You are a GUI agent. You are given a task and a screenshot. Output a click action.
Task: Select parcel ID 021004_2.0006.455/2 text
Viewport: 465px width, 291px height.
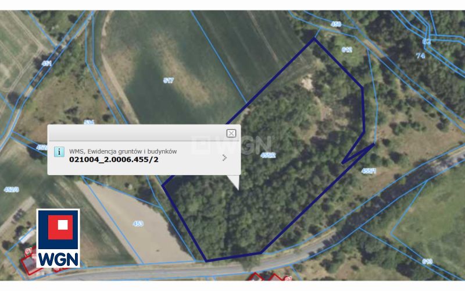(113, 159)
